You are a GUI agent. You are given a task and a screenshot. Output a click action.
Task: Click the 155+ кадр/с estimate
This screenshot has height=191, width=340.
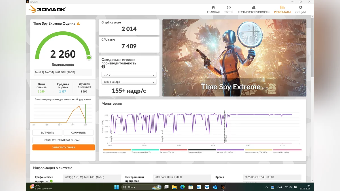[x=129, y=91]
